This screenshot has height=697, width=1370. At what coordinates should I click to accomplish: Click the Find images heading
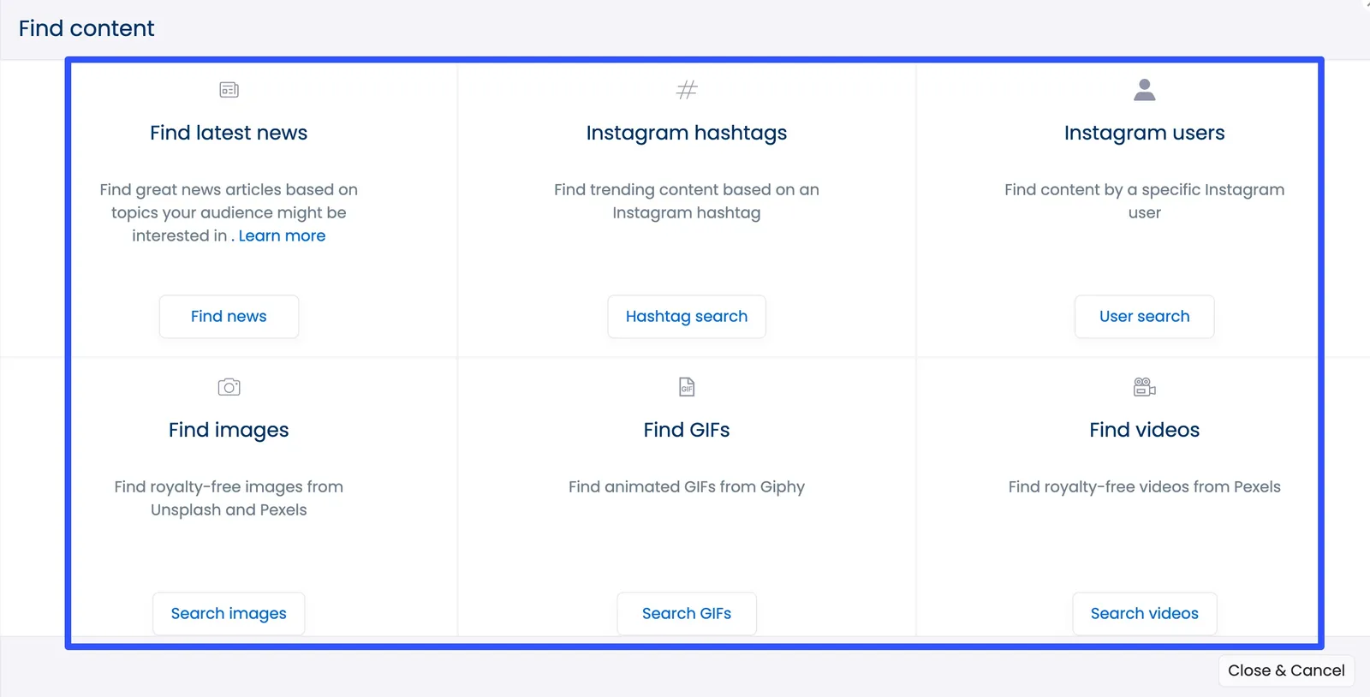coord(228,430)
